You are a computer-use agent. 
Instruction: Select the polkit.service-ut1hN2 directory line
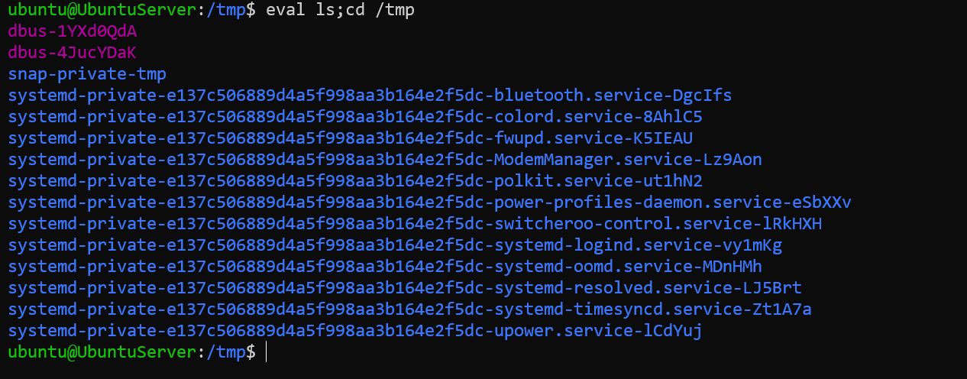pyautogui.click(x=355, y=182)
